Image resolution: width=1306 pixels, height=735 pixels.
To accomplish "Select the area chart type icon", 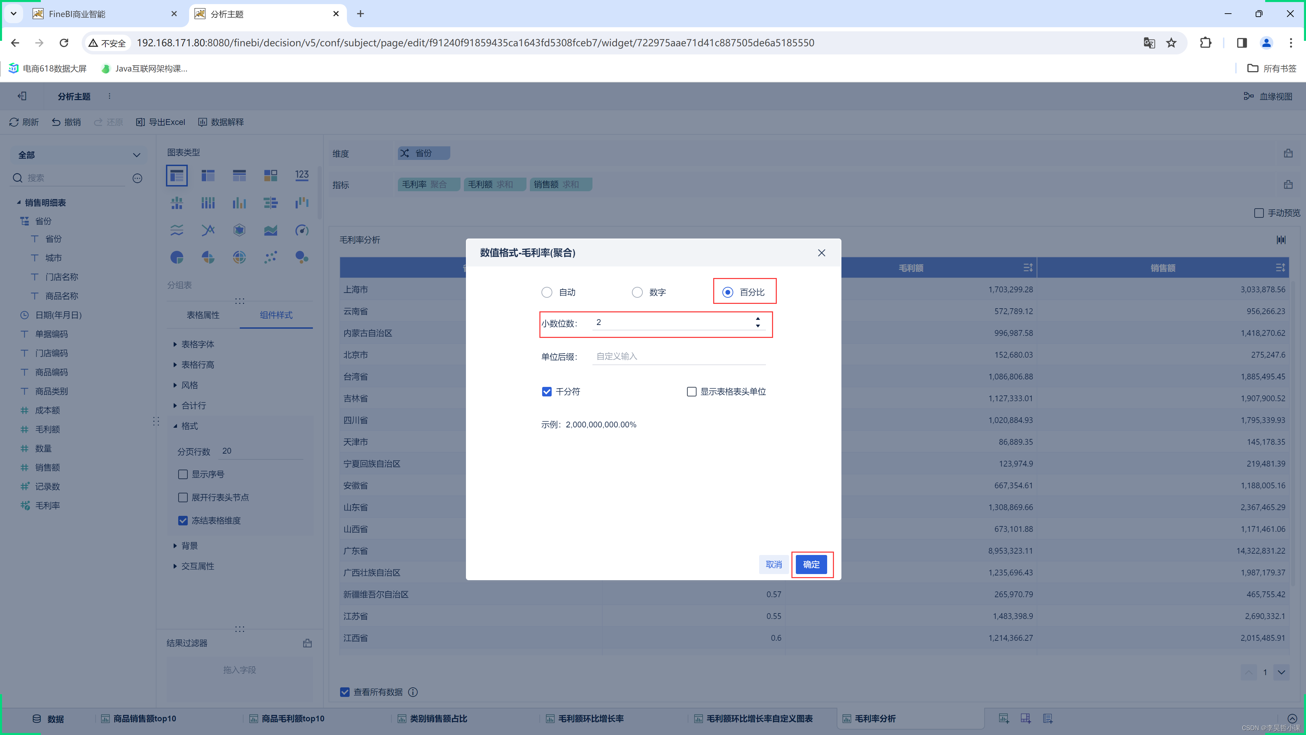I will tap(271, 230).
